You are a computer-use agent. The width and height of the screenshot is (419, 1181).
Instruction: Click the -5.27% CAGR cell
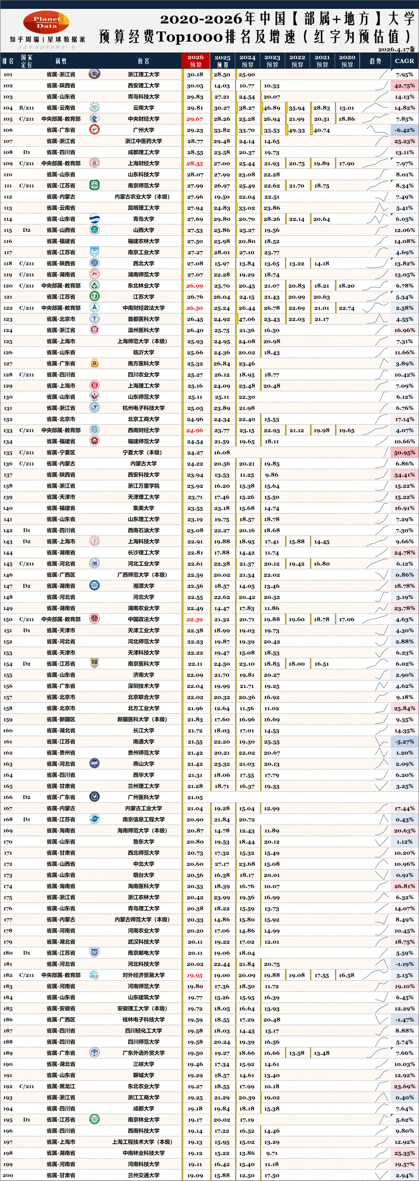coord(404,742)
